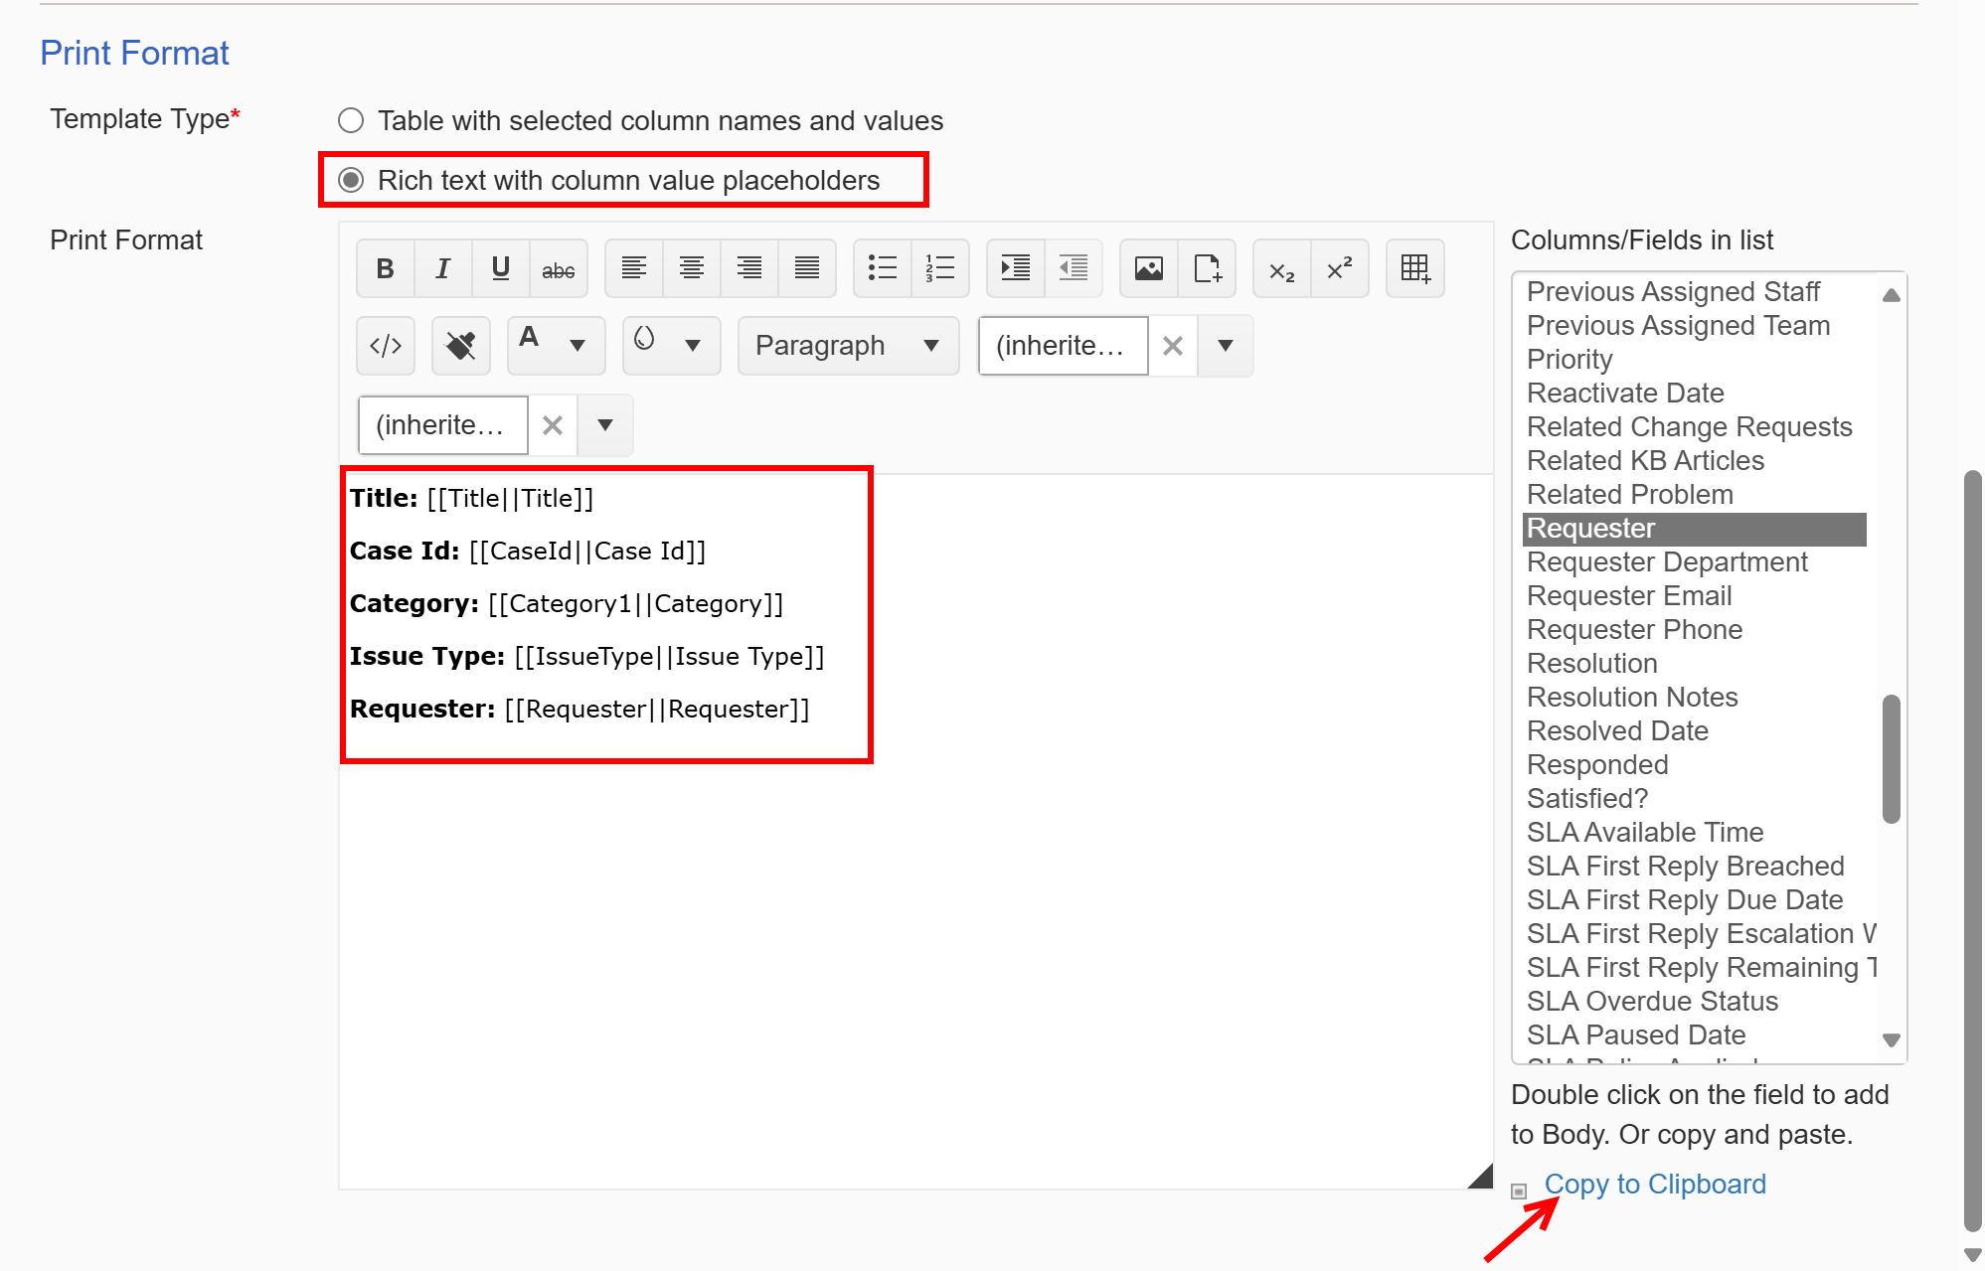Click the second inherited size input field

click(x=443, y=425)
